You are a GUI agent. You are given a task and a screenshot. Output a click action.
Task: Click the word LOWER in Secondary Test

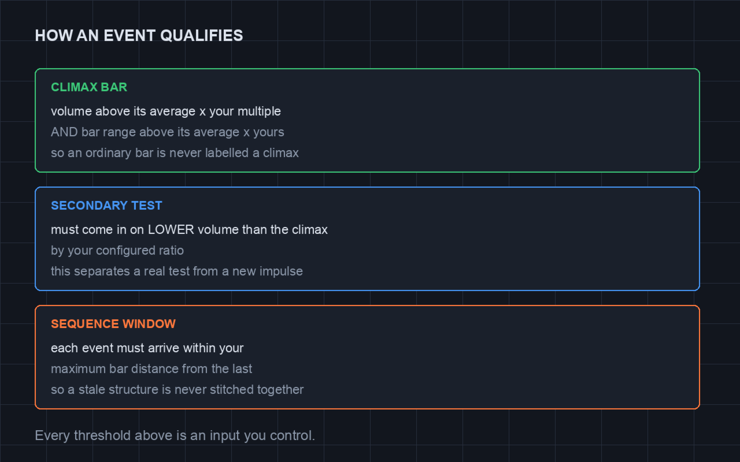click(171, 229)
